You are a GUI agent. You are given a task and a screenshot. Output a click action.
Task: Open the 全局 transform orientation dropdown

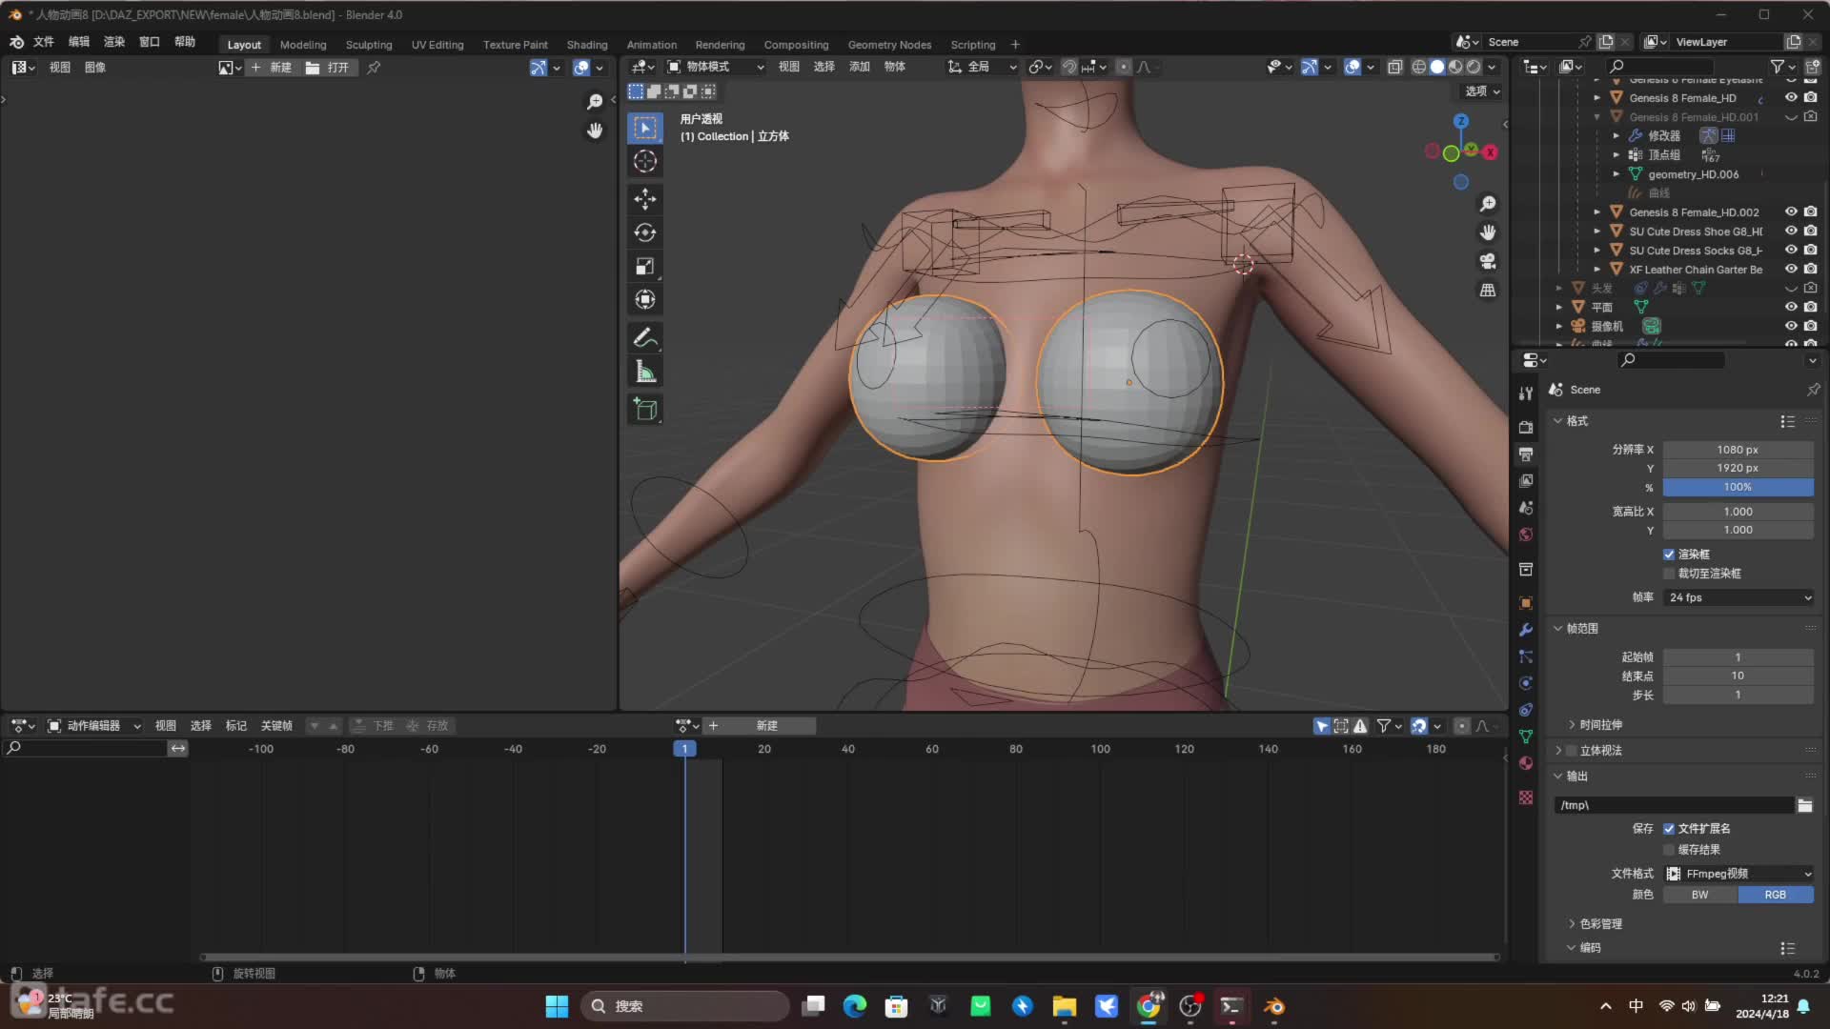(982, 67)
